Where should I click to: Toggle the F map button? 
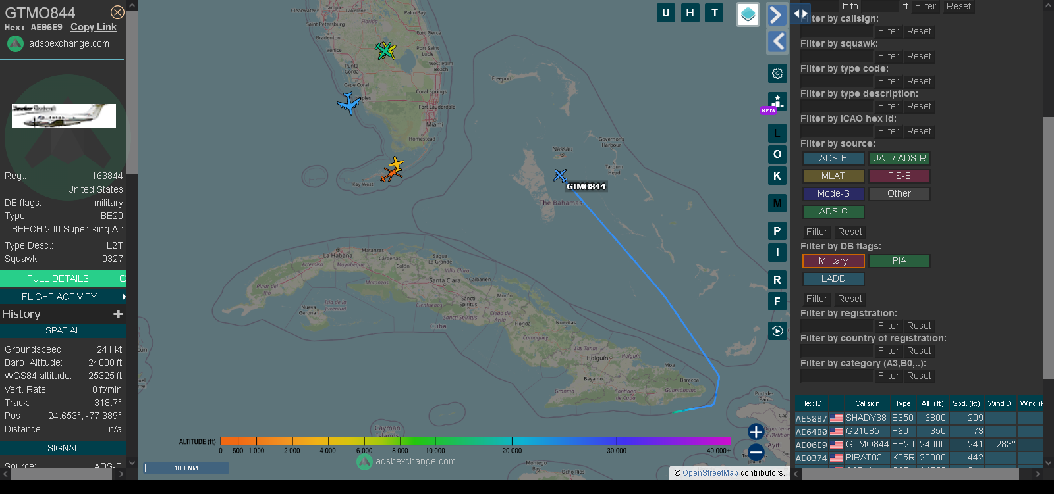[777, 301]
